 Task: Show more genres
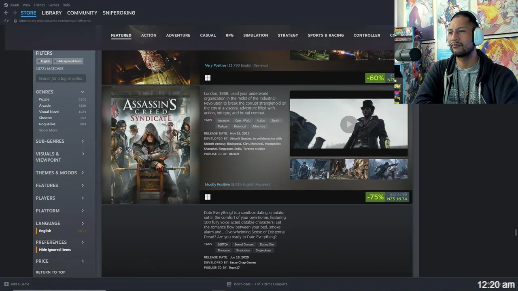pos(48,130)
